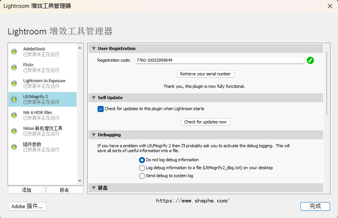Click the green checkmark beside the registration code
The image size is (338, 218).
point(310,60)
